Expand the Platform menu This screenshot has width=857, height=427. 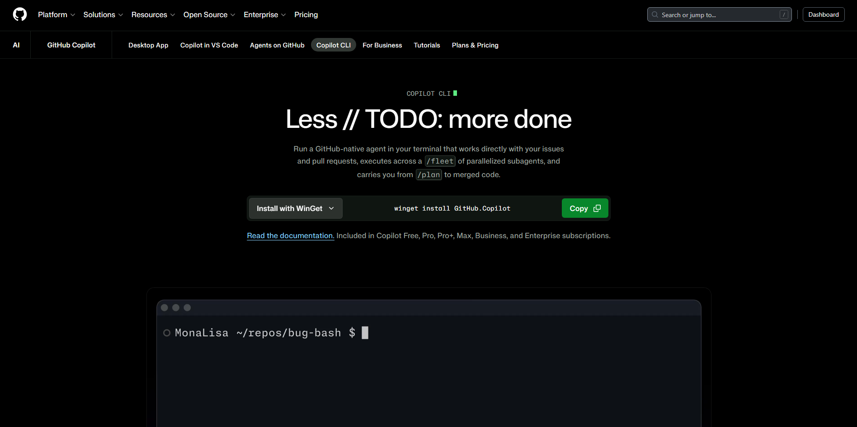[x=57, y=14]
